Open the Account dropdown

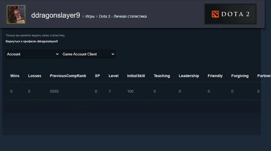point(33,54)
